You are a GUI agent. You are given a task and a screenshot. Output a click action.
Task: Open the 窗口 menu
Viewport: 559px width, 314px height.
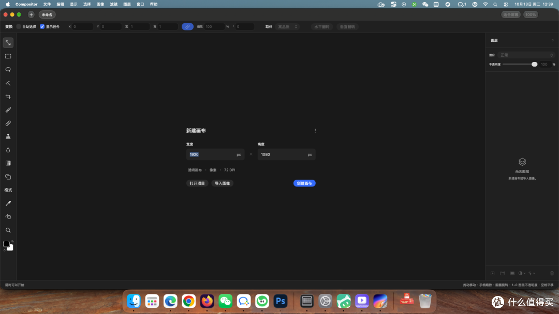click(140, 4)
